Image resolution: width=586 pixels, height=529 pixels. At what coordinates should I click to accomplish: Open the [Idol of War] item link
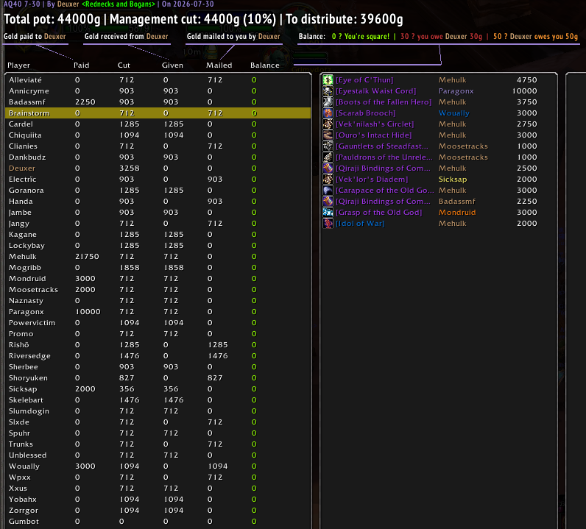[360, 224]
